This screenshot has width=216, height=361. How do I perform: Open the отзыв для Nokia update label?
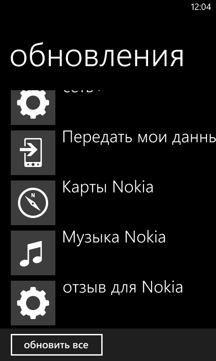(123, 287)
